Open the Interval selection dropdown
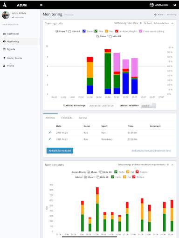Screen dimensions: 179x238 (x=148, y=106)
